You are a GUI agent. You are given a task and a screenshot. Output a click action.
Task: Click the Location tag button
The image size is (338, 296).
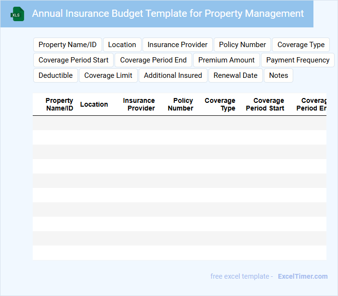[122, 45]
